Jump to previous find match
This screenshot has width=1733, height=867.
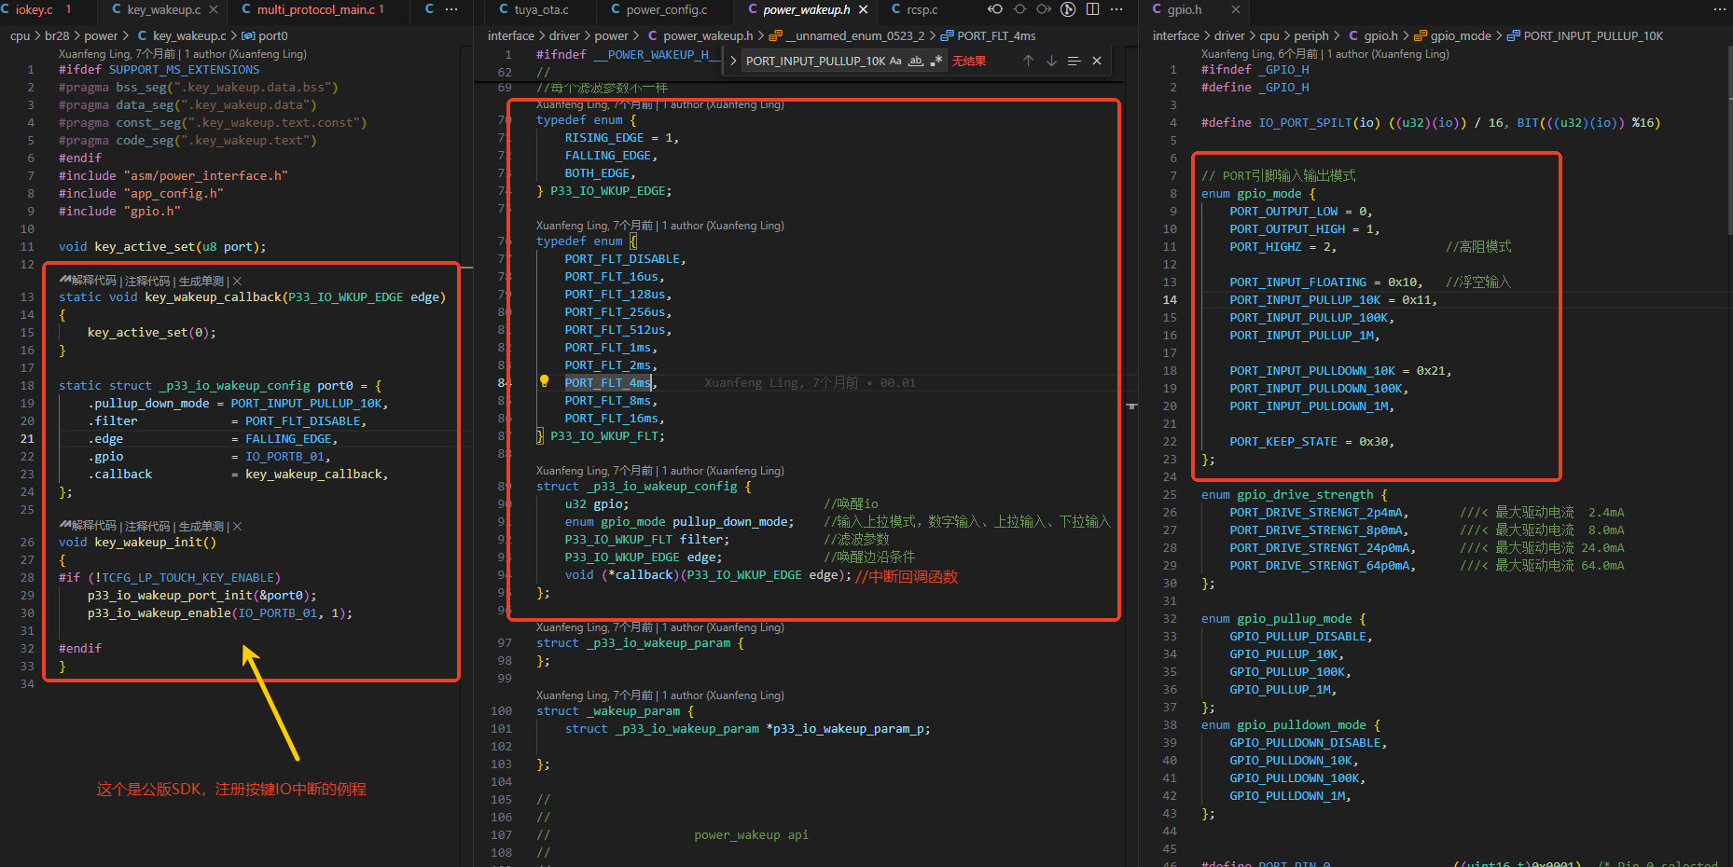(x=1028, y=61)
